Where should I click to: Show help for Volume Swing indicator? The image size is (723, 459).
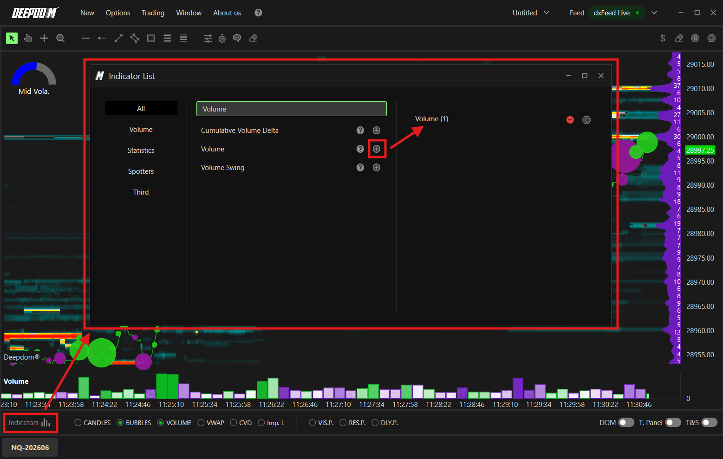click(360, 168)
